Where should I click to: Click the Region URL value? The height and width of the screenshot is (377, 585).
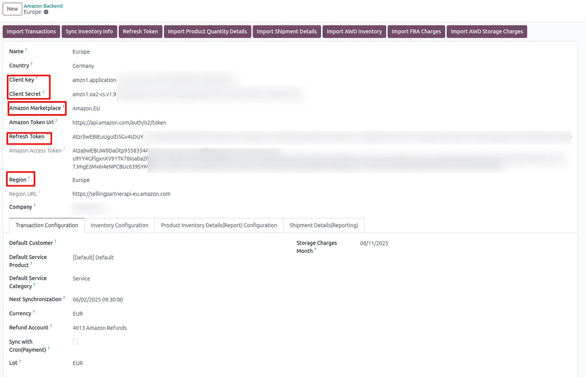[121, 194]
